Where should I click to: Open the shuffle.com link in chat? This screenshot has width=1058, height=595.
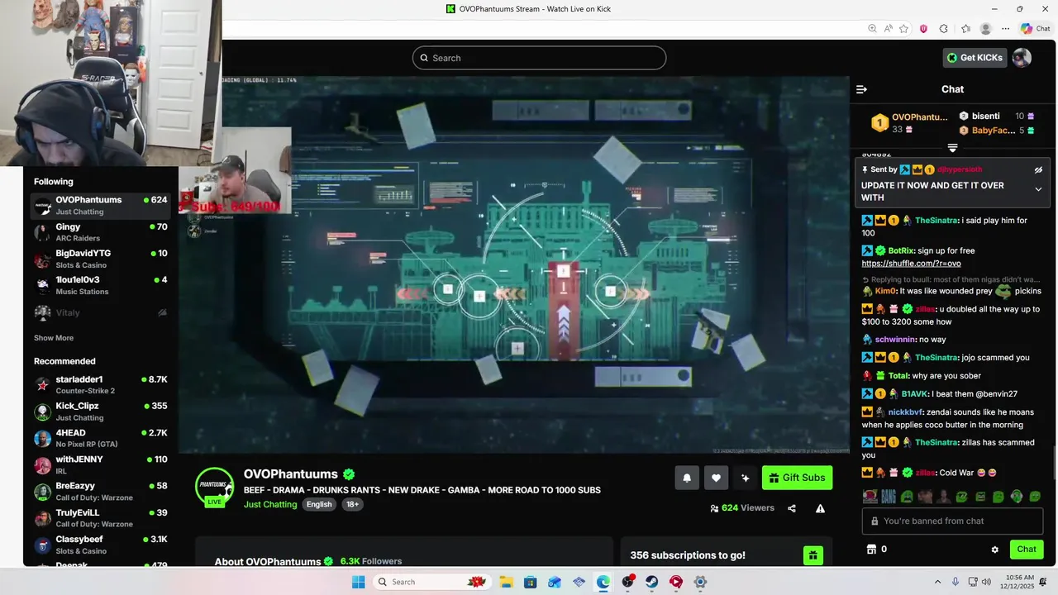tap(911, 263)
